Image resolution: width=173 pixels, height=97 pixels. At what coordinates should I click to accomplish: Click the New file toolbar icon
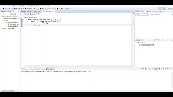(2, 9)
